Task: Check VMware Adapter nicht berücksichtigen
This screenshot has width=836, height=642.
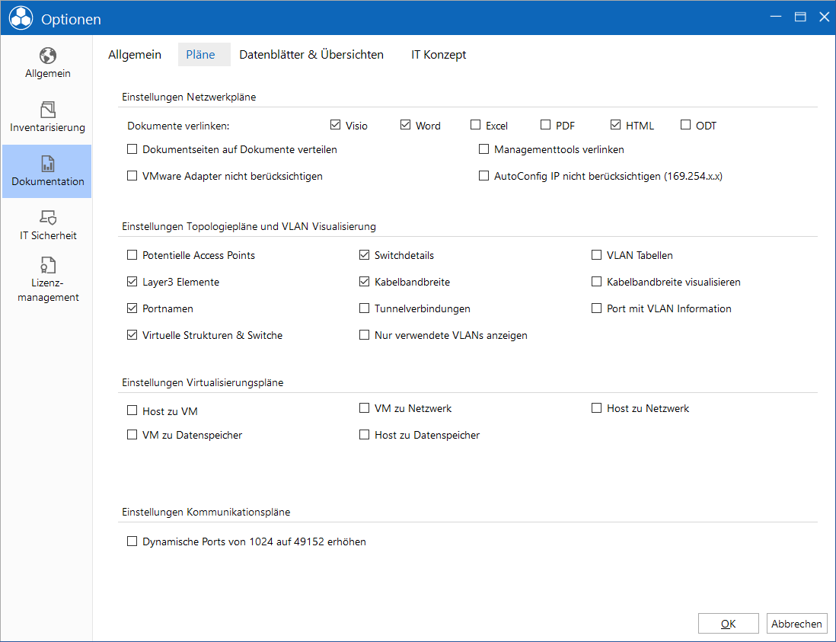Action: 132,176
